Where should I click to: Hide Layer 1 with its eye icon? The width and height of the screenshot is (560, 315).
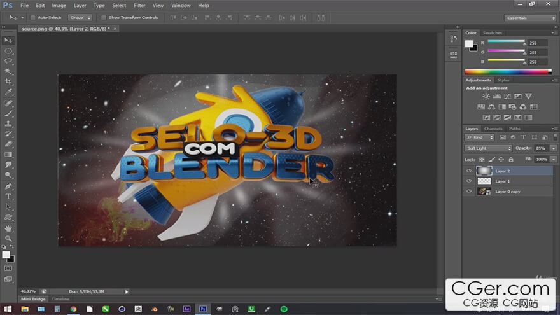(469, 181)
